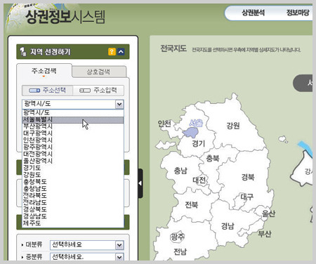Open the 정보마당 menu
316x264 pixels.
coord(298,13)
